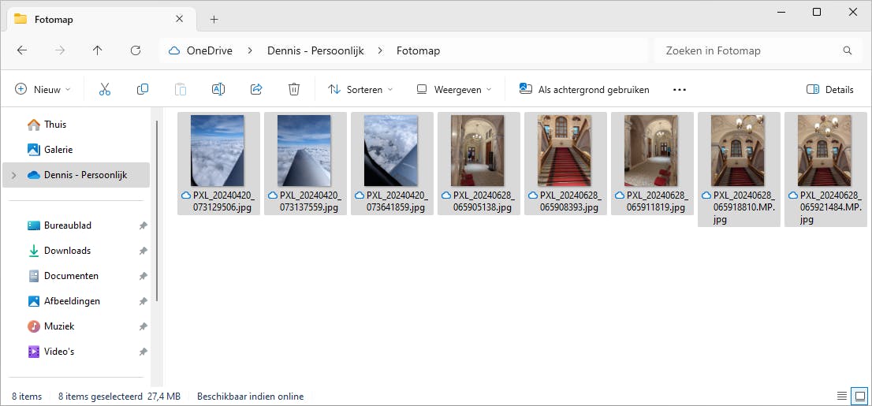The height and width of the screenshot is (406, 872).
Task: Click the Zoeken in Fotomap search field
Action: [749, 50]
